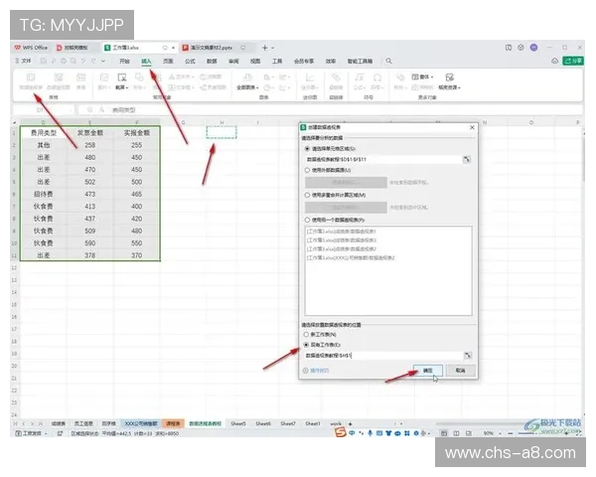
Task: Click the operation tips help icon in the dialog
Action: (304, 370)
